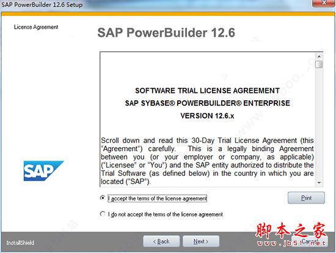Click the license scrollbar down arrow
This screenshot has width=336, height=253.
pos(319,183)
